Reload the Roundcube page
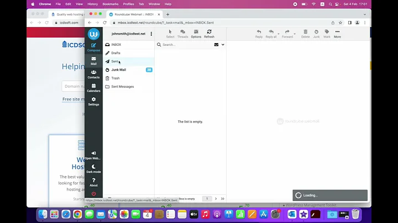 coord(104,23)
